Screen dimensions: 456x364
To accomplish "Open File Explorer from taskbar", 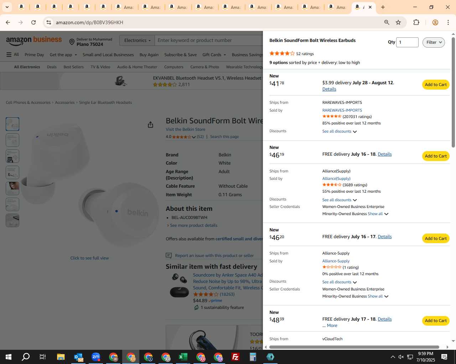I will click(61, 357).
